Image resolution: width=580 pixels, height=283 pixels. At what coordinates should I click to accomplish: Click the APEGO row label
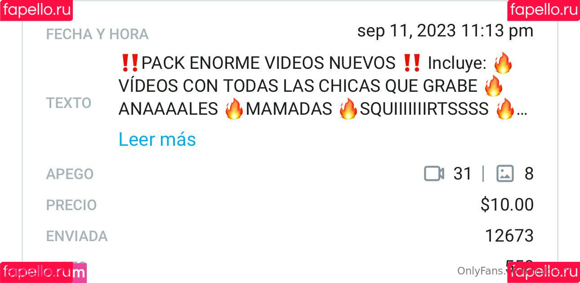tap(70, 174)
